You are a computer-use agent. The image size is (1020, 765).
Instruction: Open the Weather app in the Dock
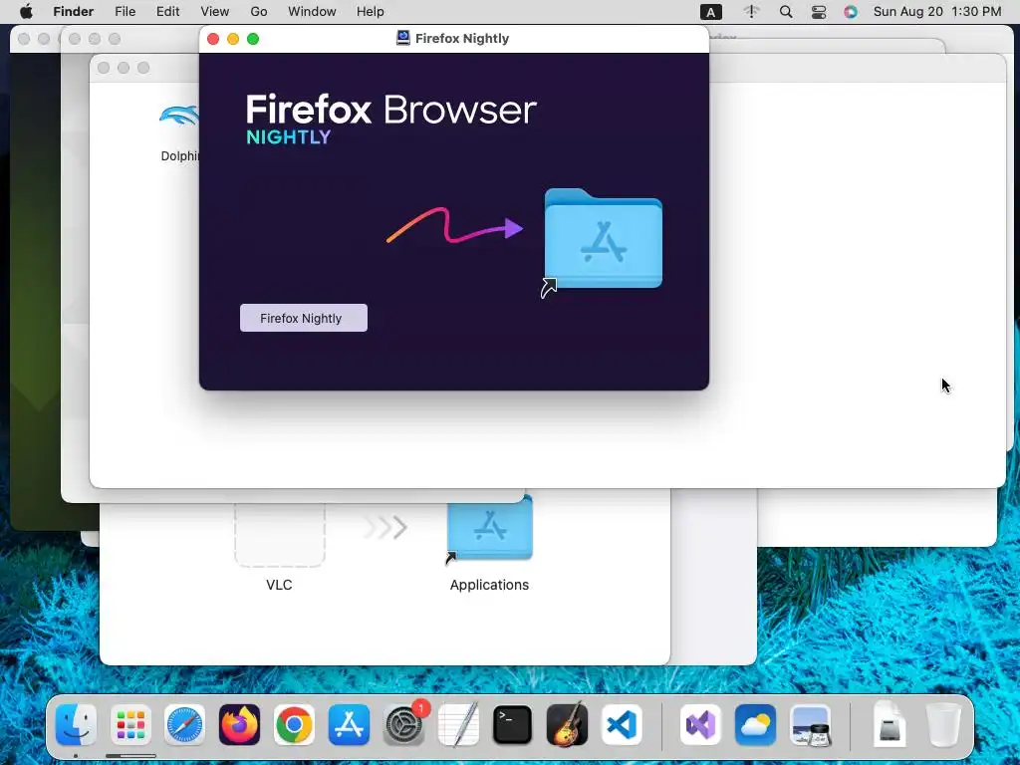[755, 725]
